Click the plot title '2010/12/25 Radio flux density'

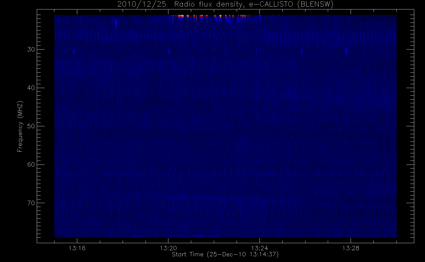coord(225,4)
